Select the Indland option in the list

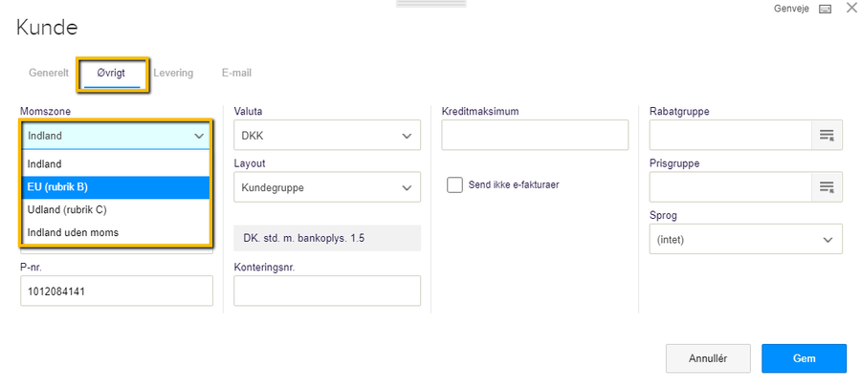(116, 164)
